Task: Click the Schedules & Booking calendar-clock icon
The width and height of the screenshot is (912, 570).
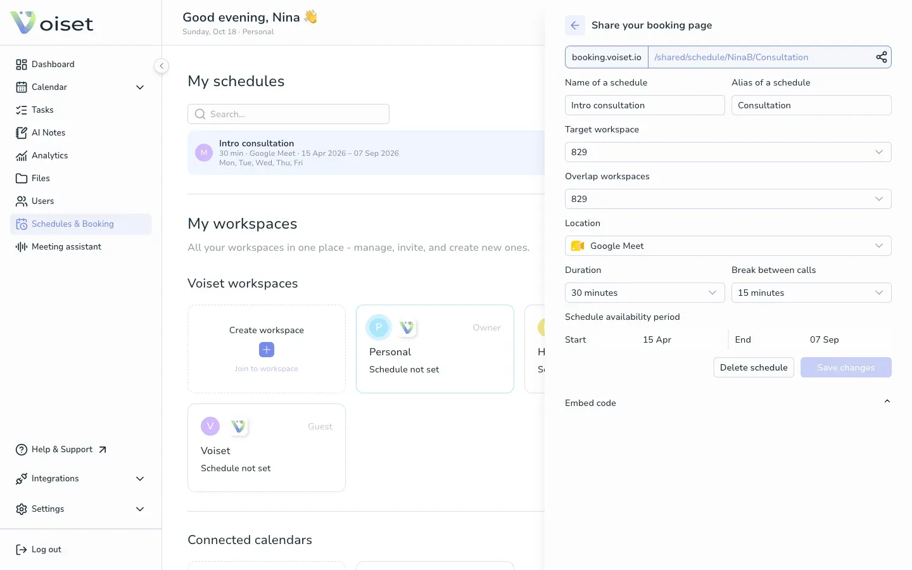Action: tap(22, 224)
